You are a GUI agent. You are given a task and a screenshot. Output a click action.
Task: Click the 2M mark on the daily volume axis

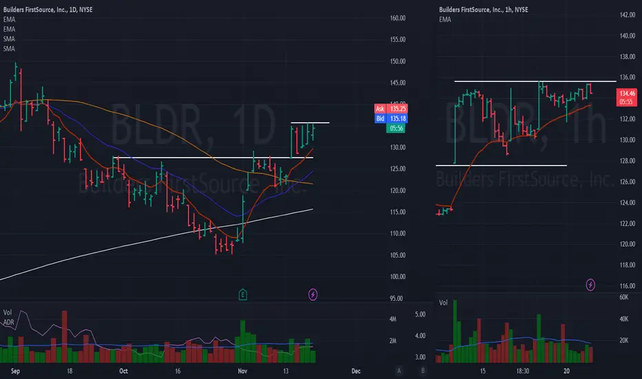pyautogui.click(x=393, y=340)
